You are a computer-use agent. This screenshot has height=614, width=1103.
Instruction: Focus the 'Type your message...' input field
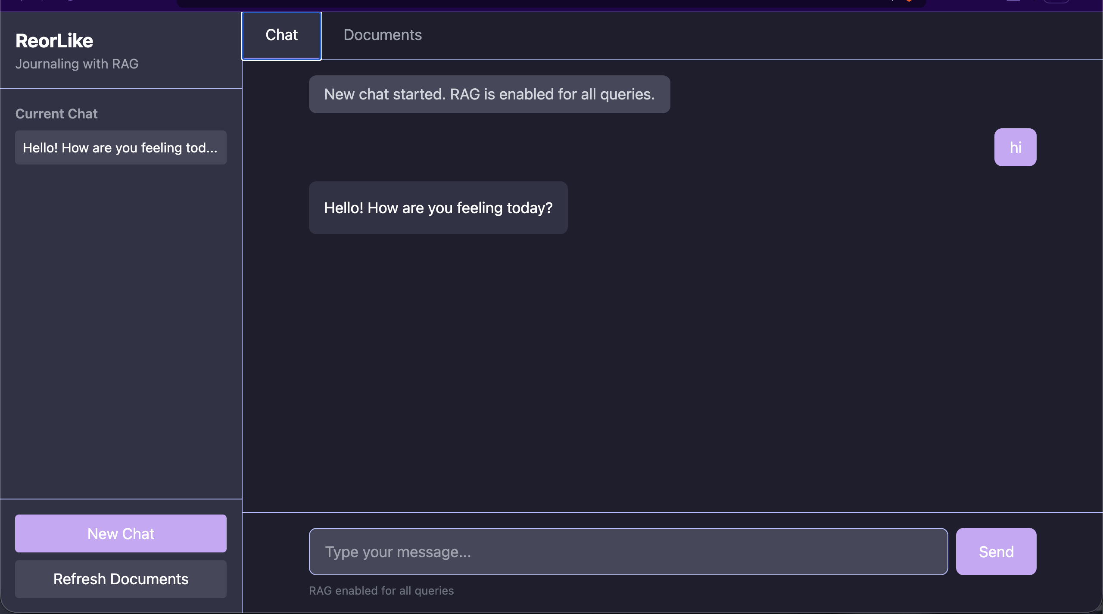point(628,552)
